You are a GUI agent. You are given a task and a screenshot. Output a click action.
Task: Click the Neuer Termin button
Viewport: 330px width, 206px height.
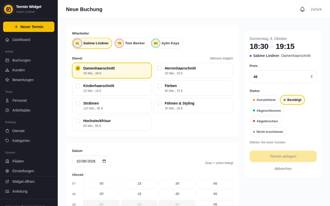[29, 27]
